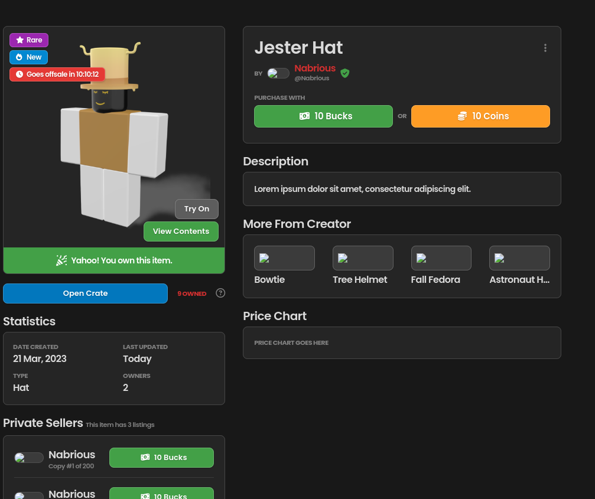
Task: Click the green verified shield badge
Action: (345, 73)
